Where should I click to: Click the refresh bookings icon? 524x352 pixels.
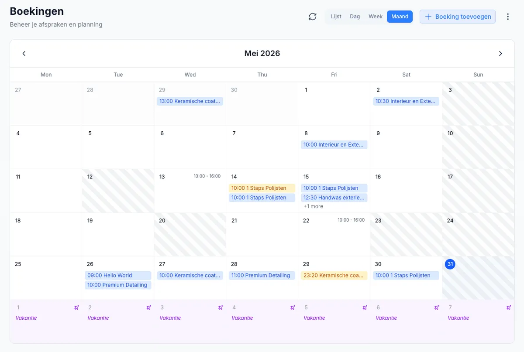coord(313,17)
